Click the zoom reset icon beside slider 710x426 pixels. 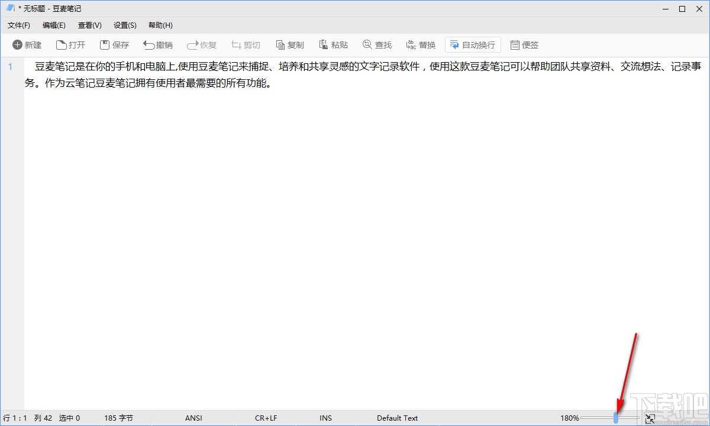coord(650,418)
